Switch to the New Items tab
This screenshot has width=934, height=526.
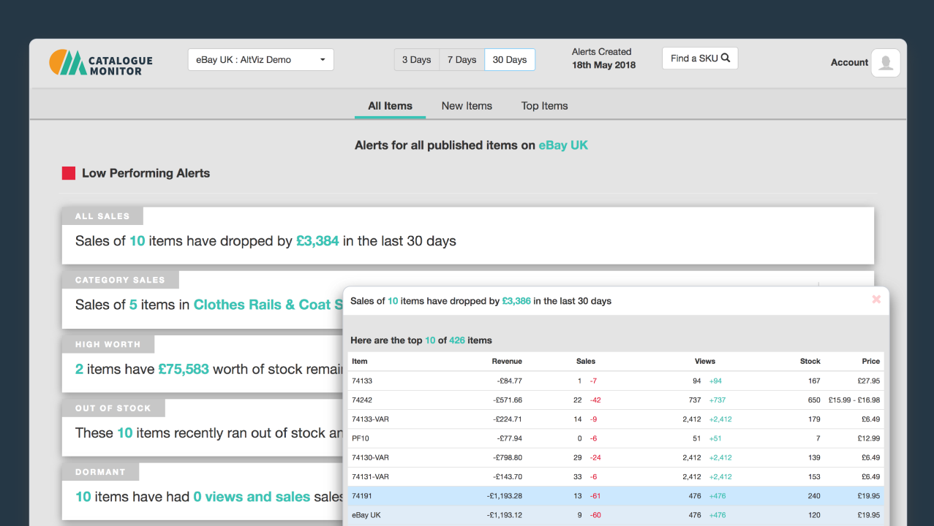(x=467, y=106)
